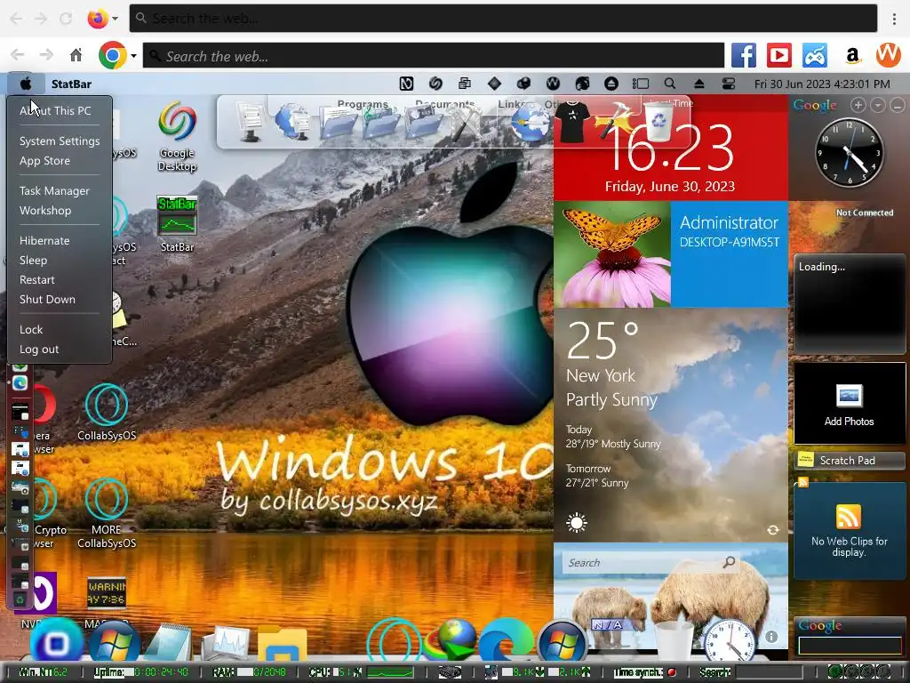Click the Chrome browser icon
The image size is (910, 683).
click(x=113, y=56)
